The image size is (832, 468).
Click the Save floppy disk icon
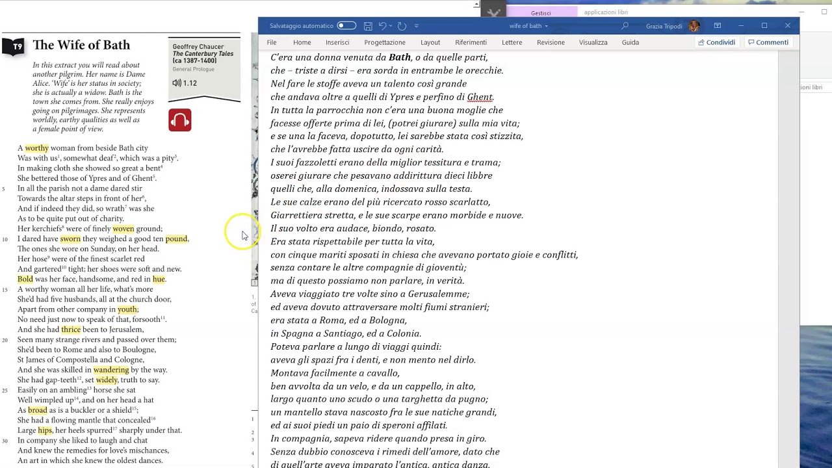tap(368, 26)
